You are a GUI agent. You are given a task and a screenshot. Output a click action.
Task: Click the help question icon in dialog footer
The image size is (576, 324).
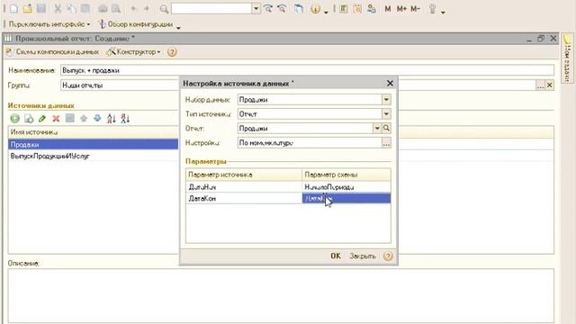[388, 256]
